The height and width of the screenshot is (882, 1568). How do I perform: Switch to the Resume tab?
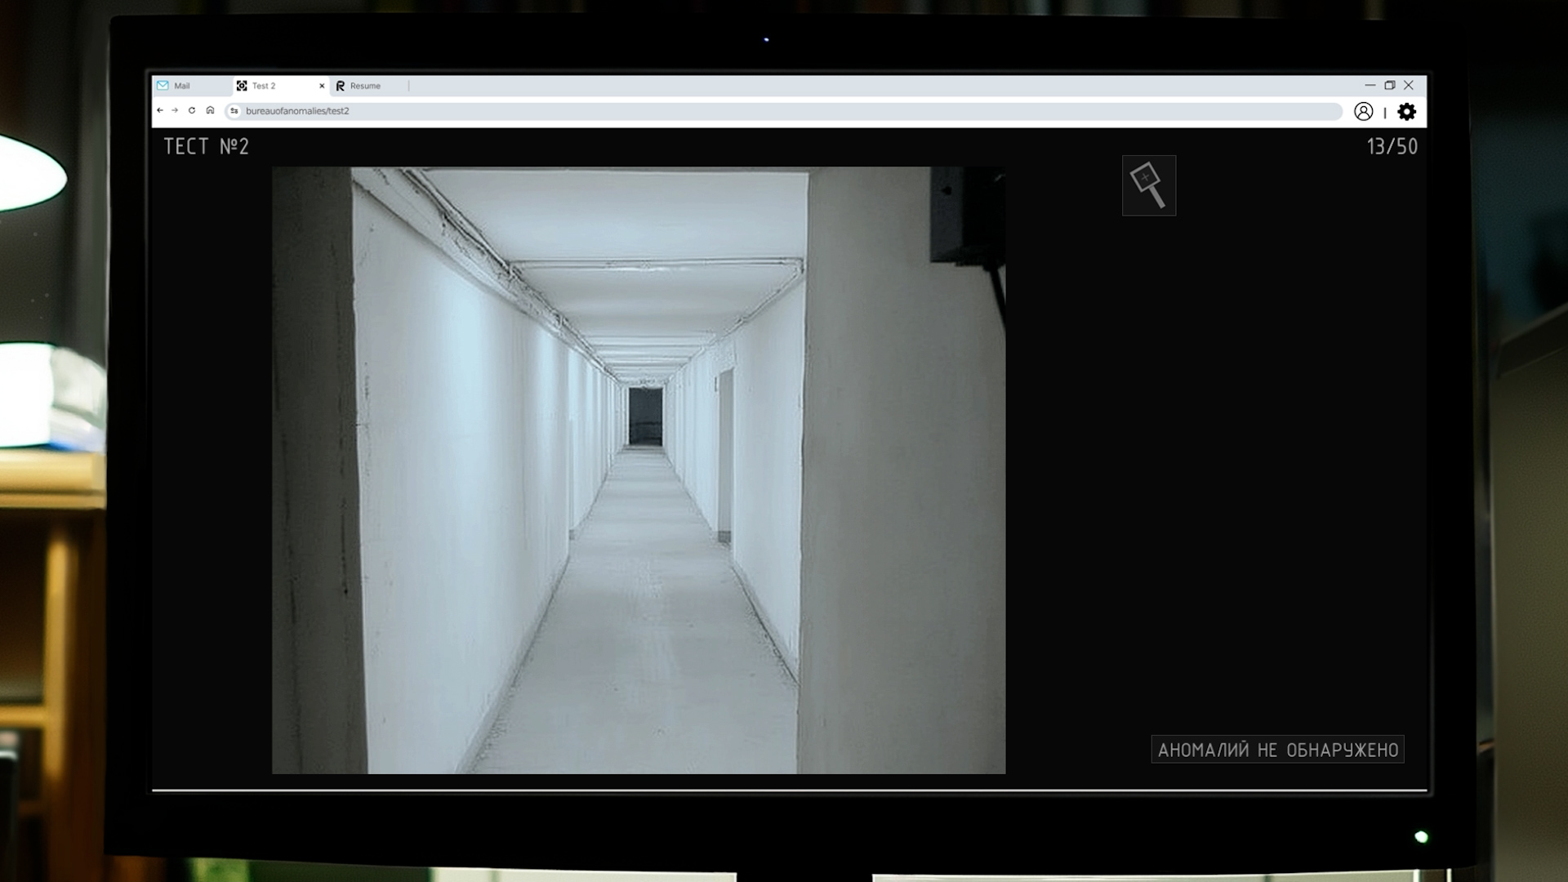point(365,85)
